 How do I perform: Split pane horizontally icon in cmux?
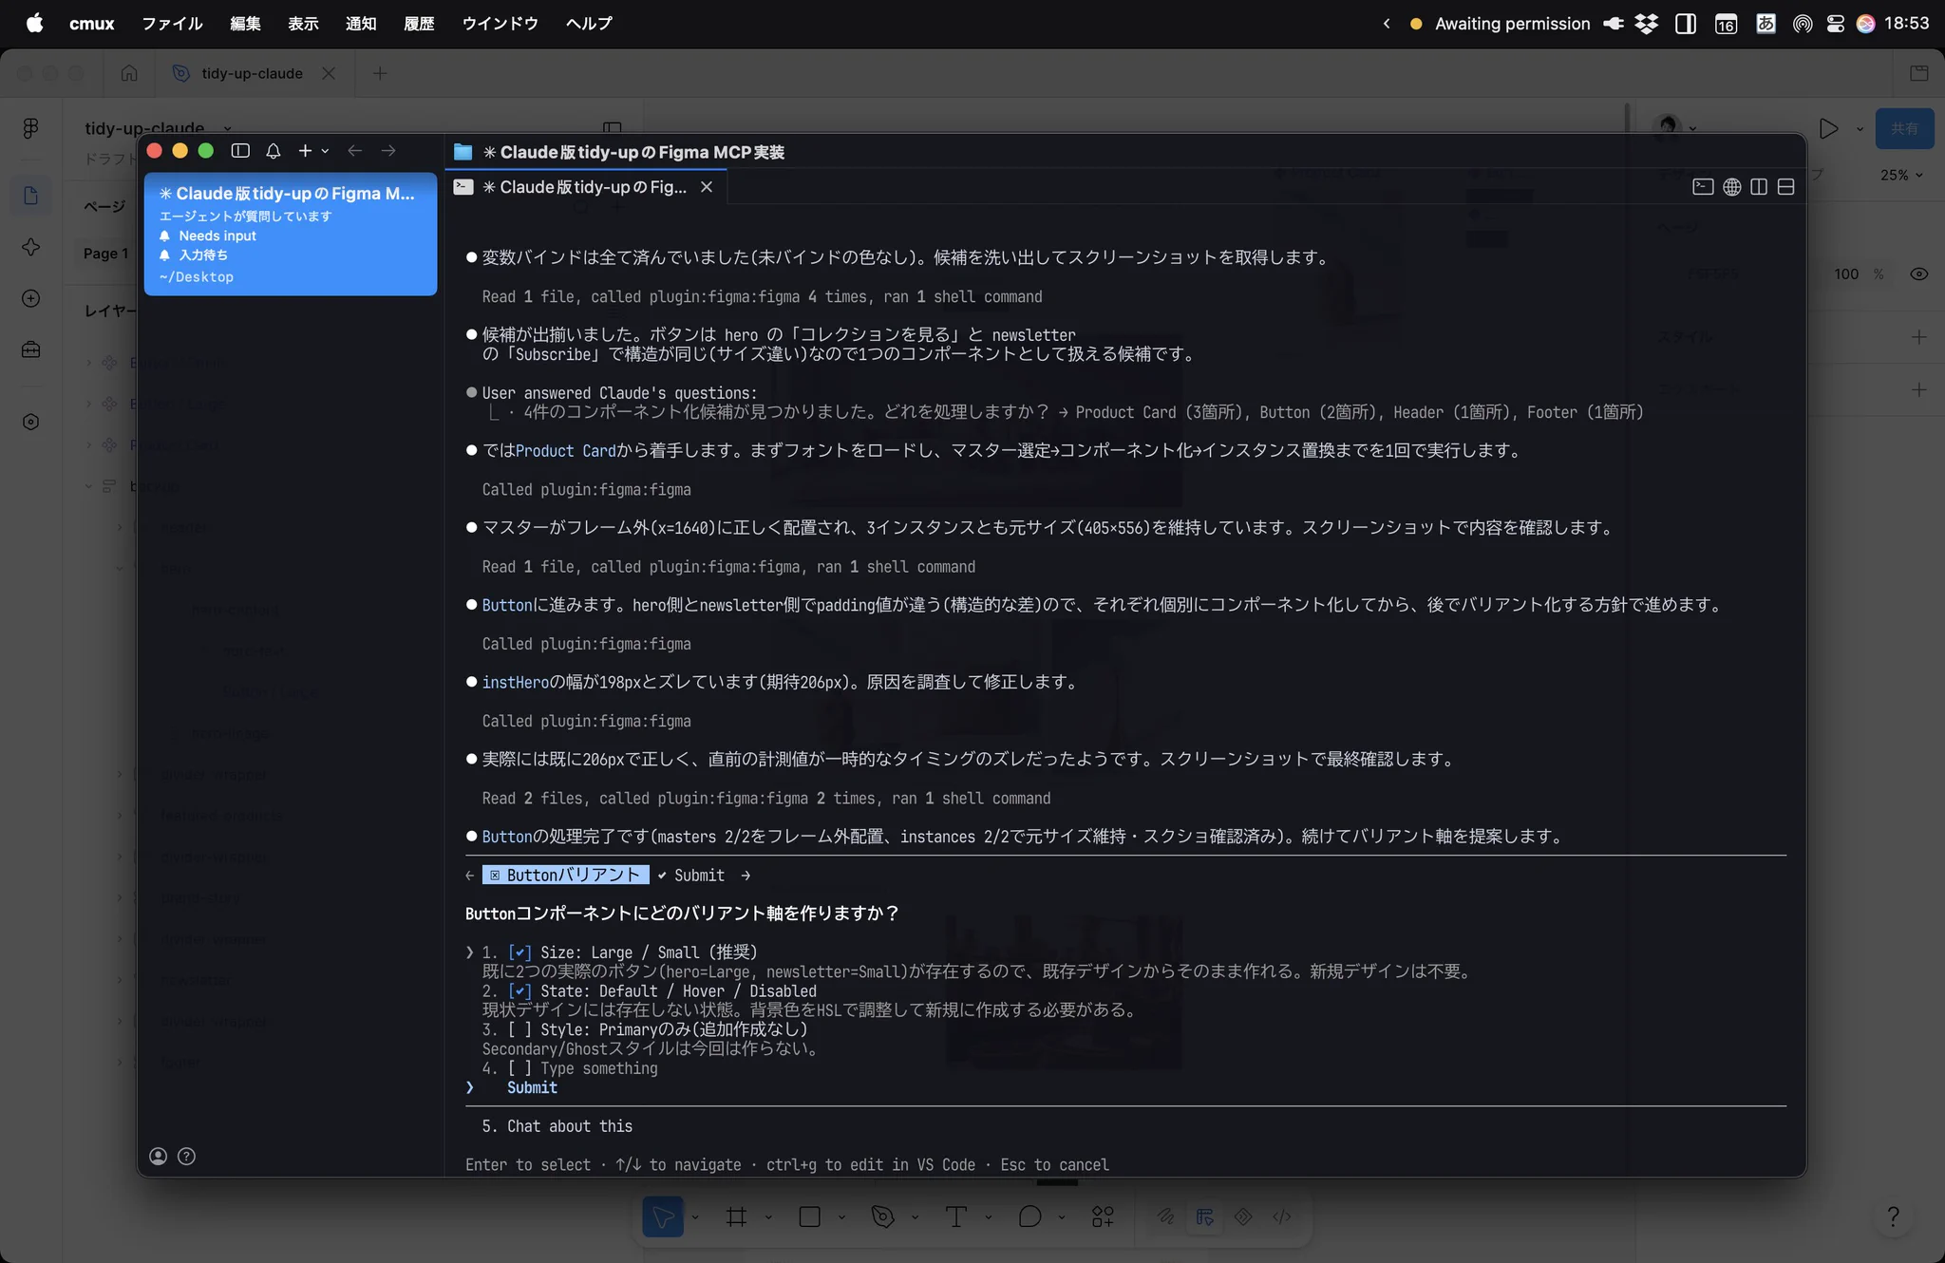coord(1785,187)
